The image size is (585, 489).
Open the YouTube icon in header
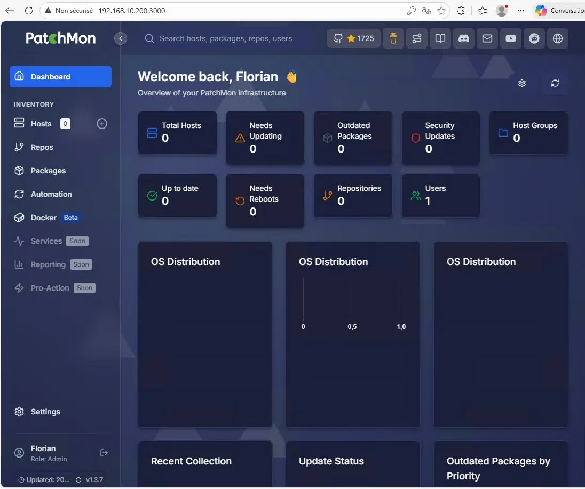pyautogui.click(x=511, y=38)
